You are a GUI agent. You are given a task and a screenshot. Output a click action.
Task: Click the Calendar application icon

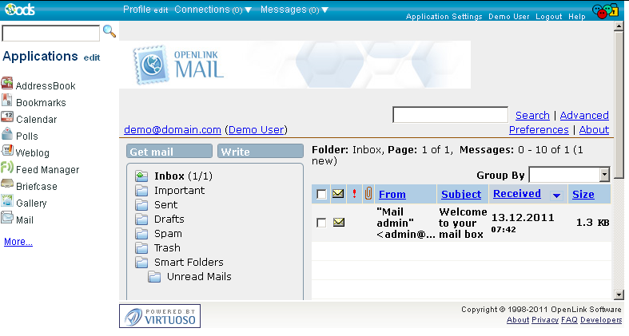[7, 119]
